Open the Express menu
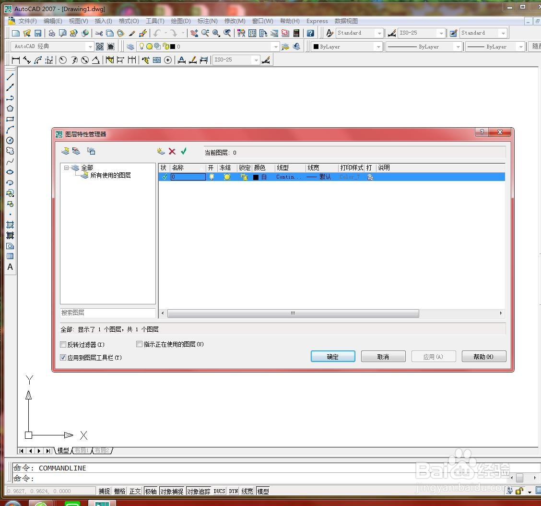 pyautogui.click(x=317, y=21)
